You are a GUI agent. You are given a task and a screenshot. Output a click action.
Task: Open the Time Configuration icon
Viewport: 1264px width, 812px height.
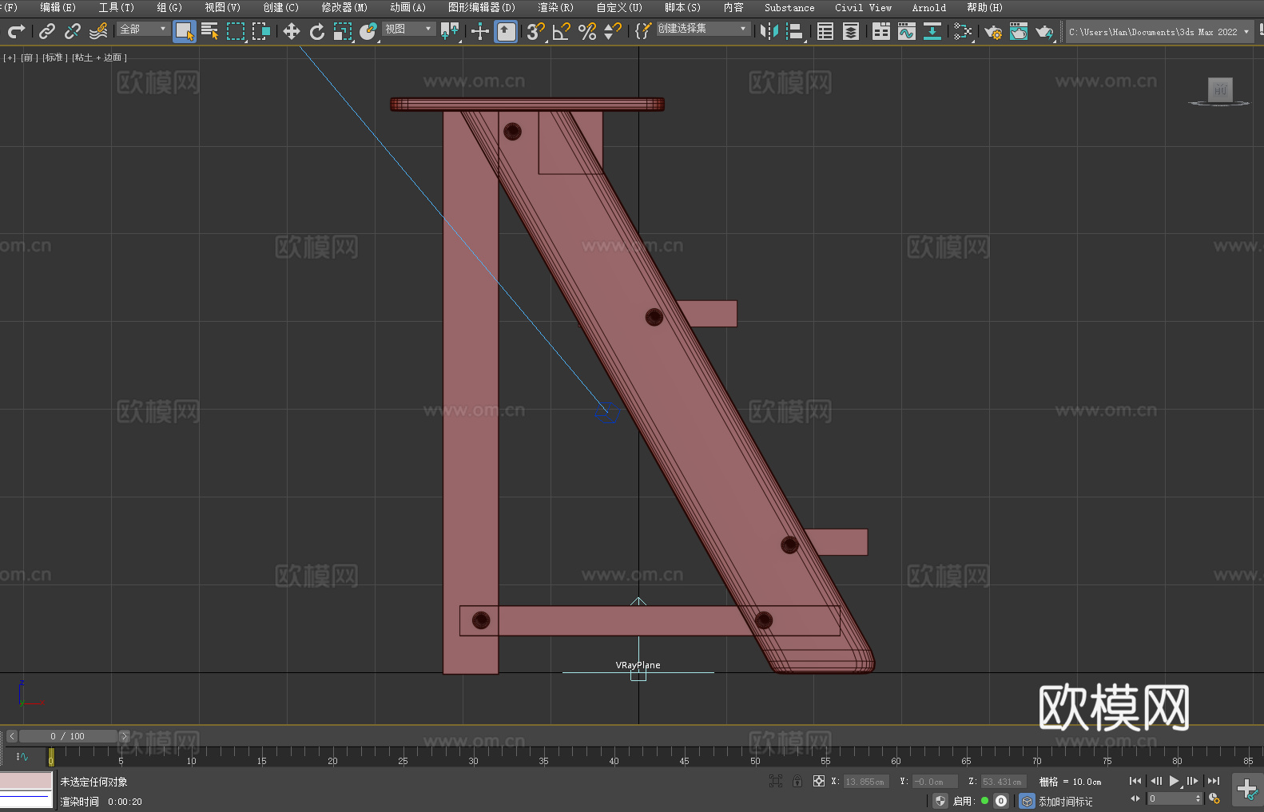click(1214, 798)
